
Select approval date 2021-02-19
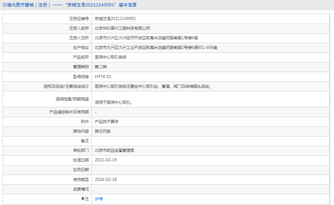coord(106,160)
